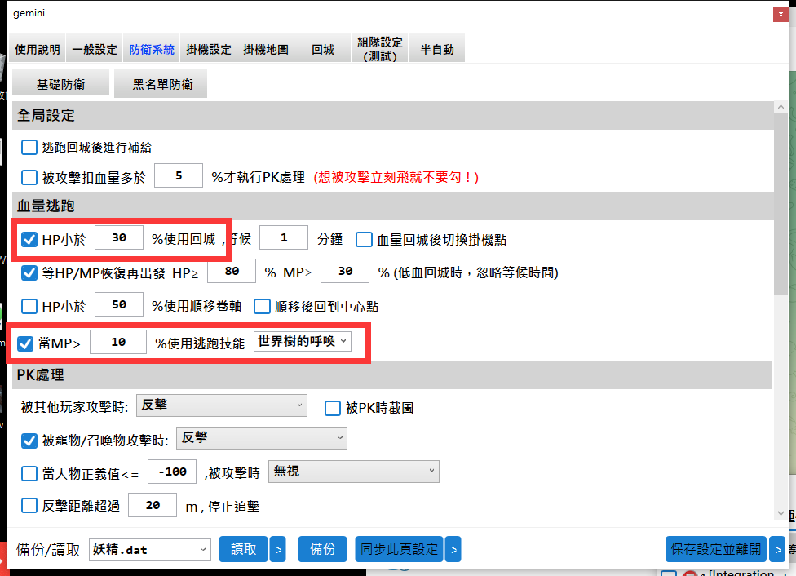Click 保存設定並離開 button

click(x=716, y=549)
